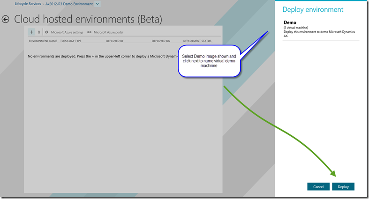Delete environment using the trash icon

(39, 32)
